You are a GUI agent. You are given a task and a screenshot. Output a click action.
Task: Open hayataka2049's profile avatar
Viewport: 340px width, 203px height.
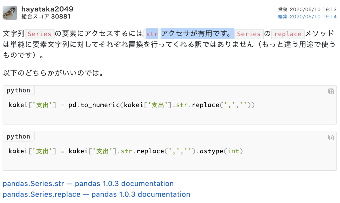click(10, 12)
